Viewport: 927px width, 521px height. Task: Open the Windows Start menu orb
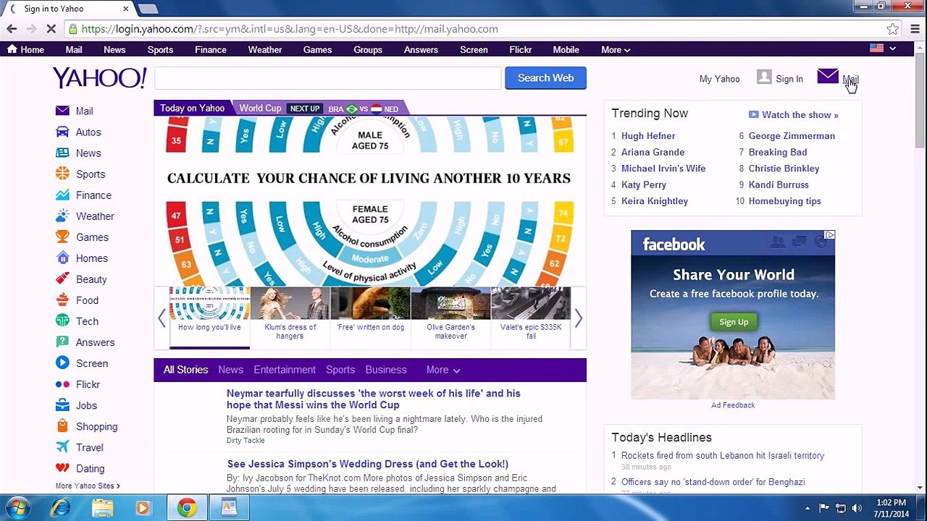pos(17,508)
